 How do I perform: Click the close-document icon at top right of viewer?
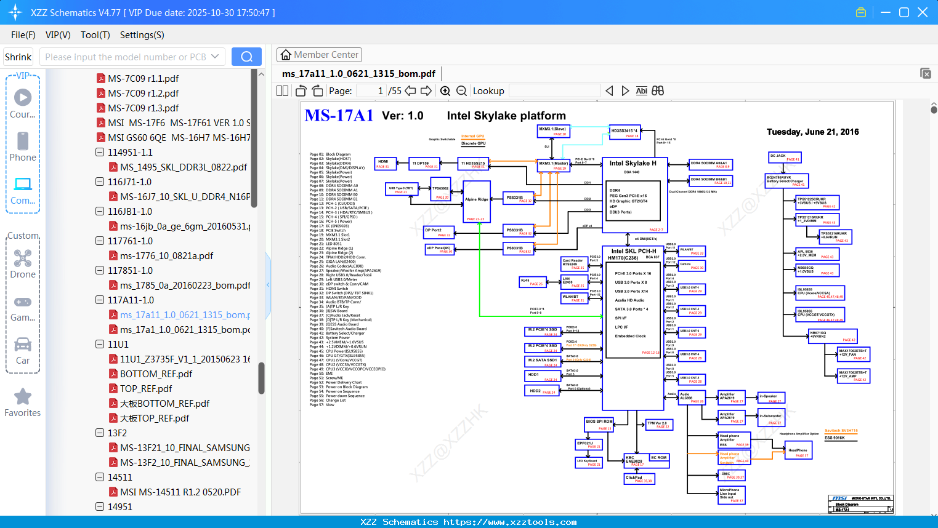(925, 73)
